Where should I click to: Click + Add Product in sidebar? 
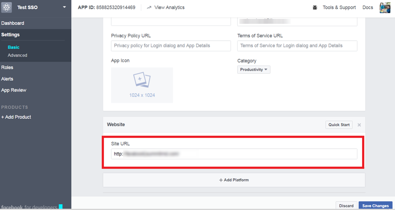click(x=16, y=117)
